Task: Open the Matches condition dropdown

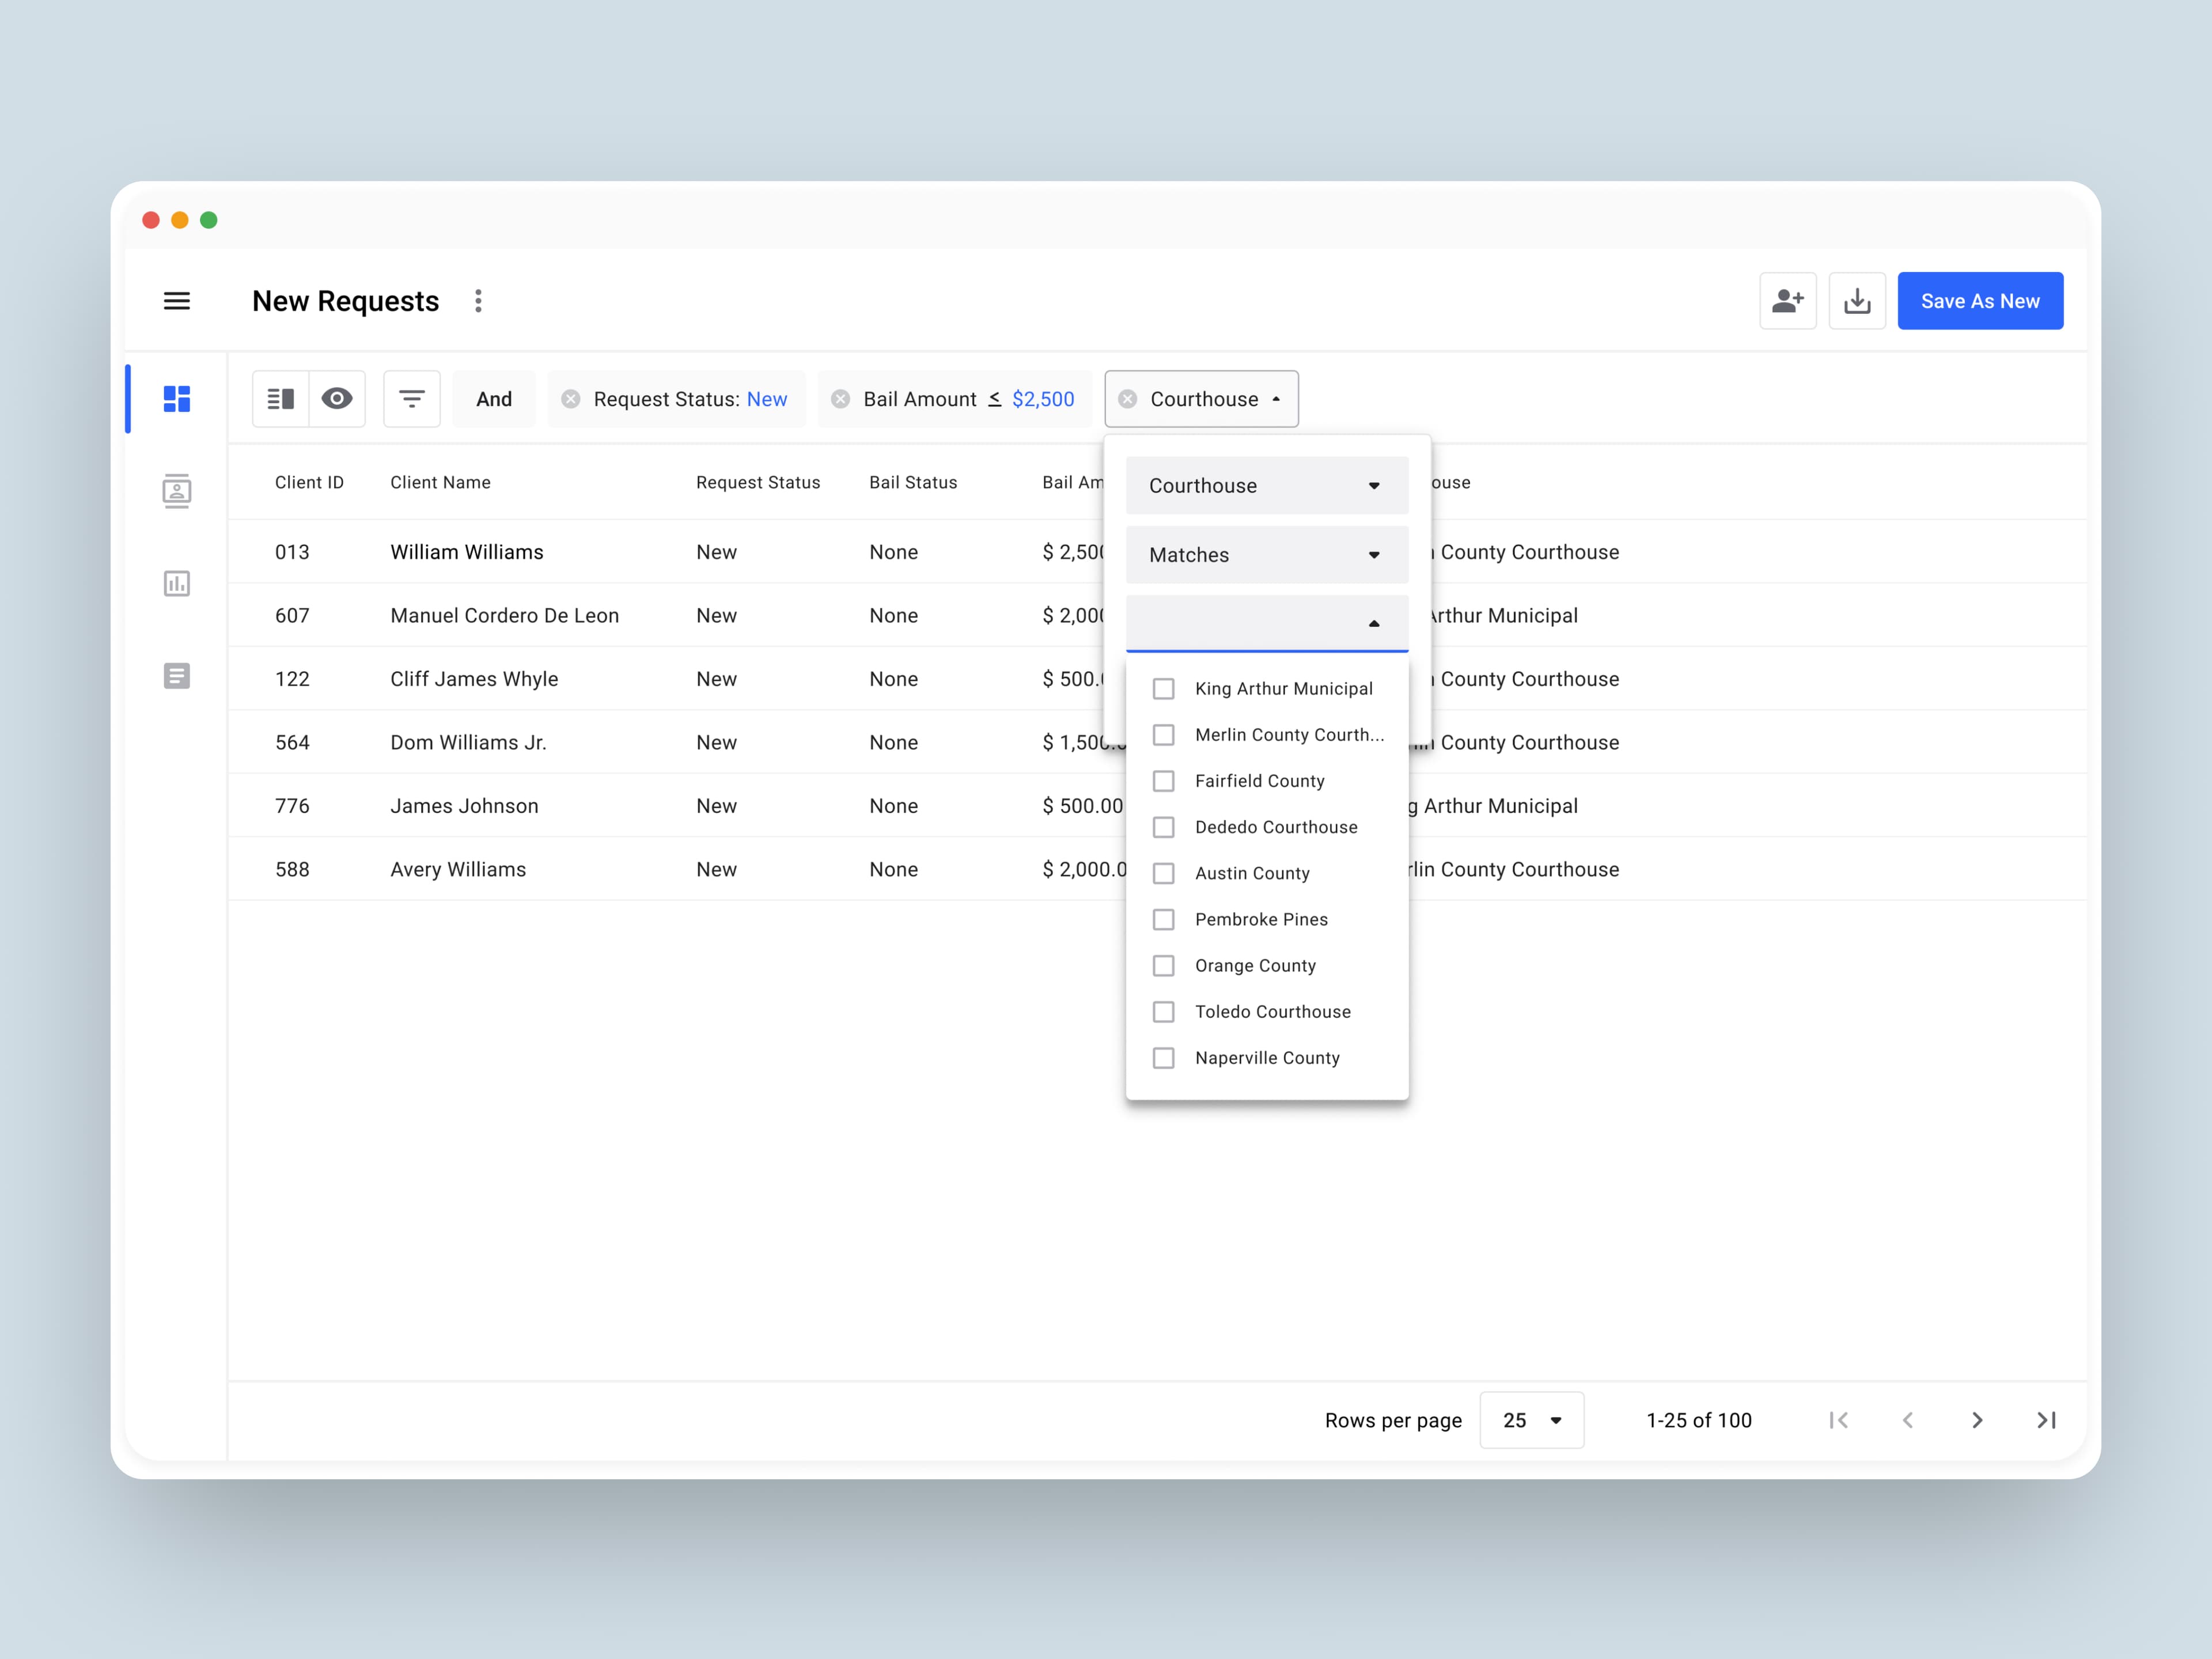Action: 1267,554
